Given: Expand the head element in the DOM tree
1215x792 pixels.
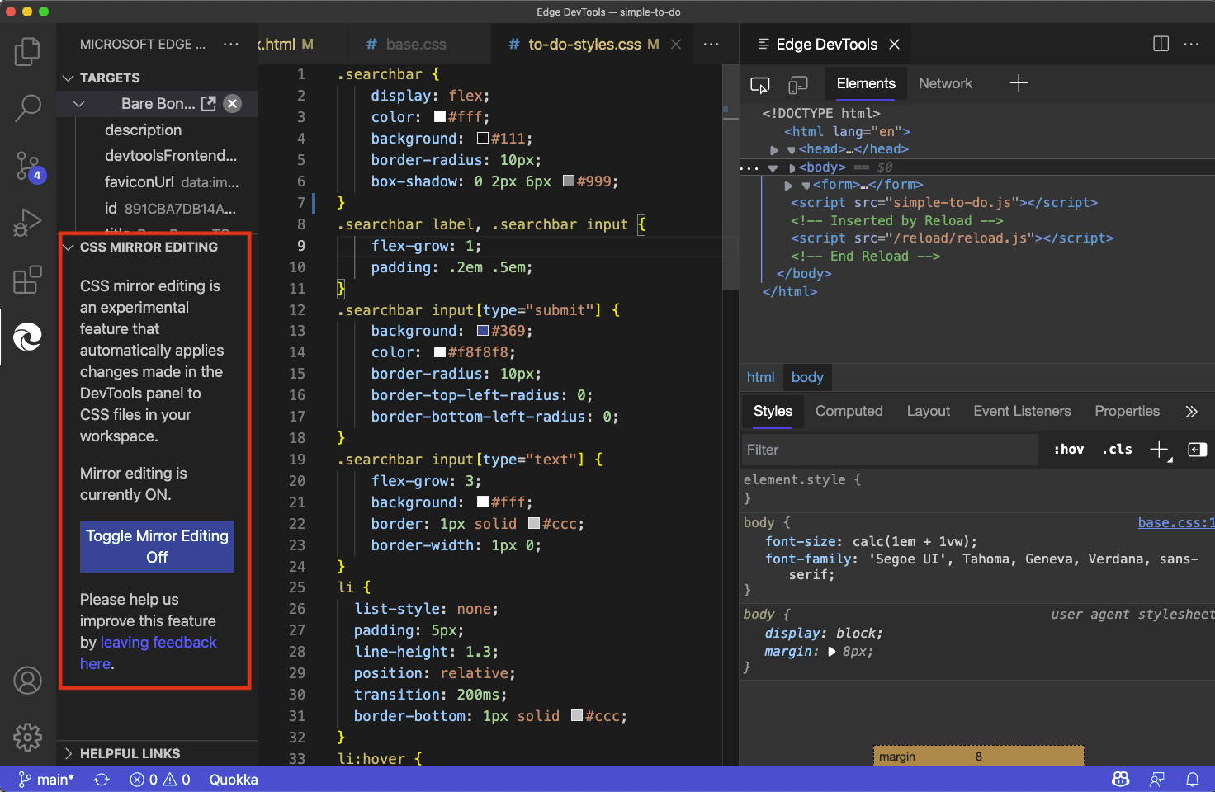Looking at the screenshot, I should coord(774,149).
